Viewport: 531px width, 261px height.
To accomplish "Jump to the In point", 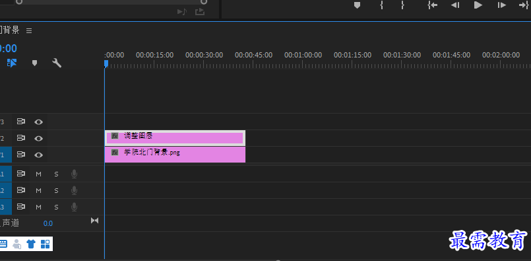I will point(433,5).
